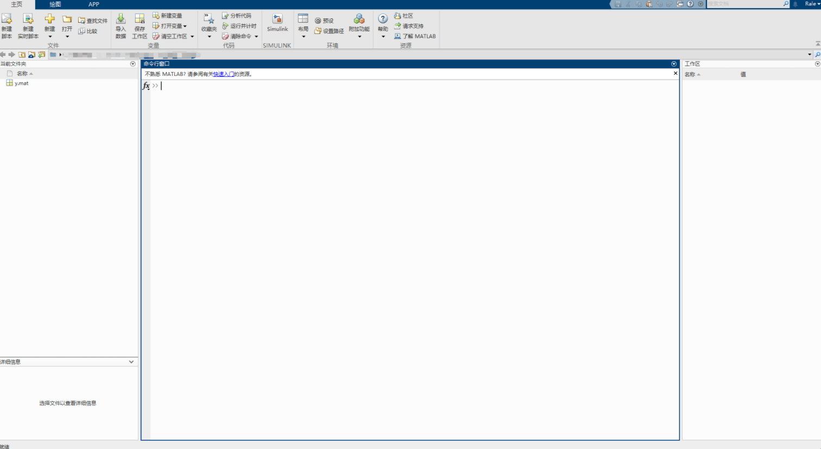Click the forward arrow in the folder toolbar
821x449 pixels.
pos(12,55)
